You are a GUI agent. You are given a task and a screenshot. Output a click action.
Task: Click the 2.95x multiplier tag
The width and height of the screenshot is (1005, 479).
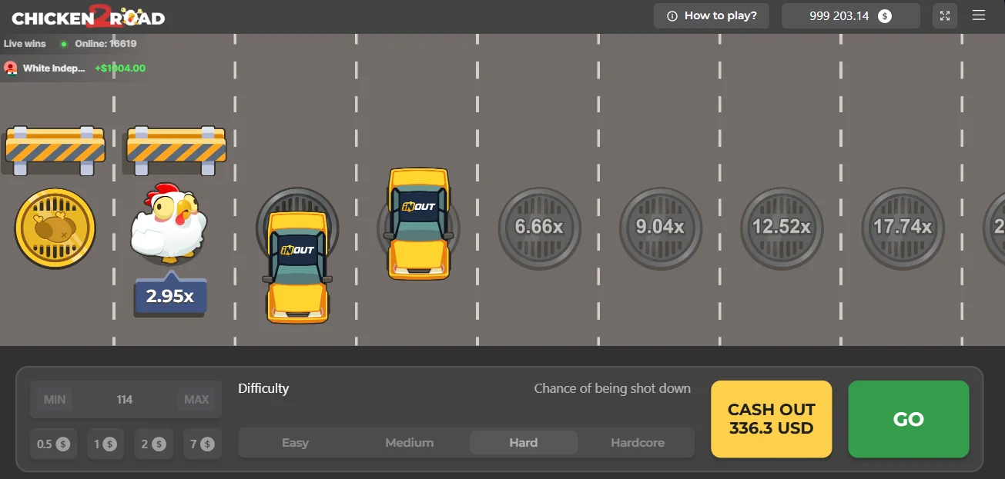pos(170,295)
